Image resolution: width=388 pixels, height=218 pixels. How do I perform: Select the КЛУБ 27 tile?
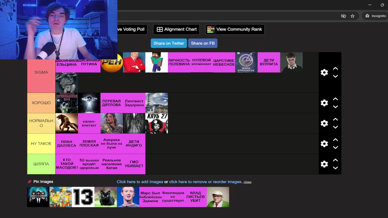click(156, 123)
